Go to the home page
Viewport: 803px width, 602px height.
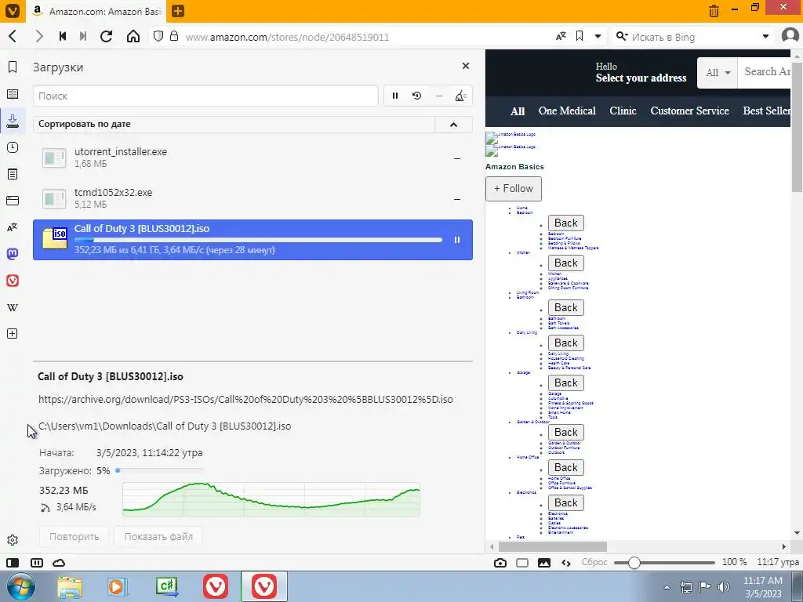click(133, 36)
